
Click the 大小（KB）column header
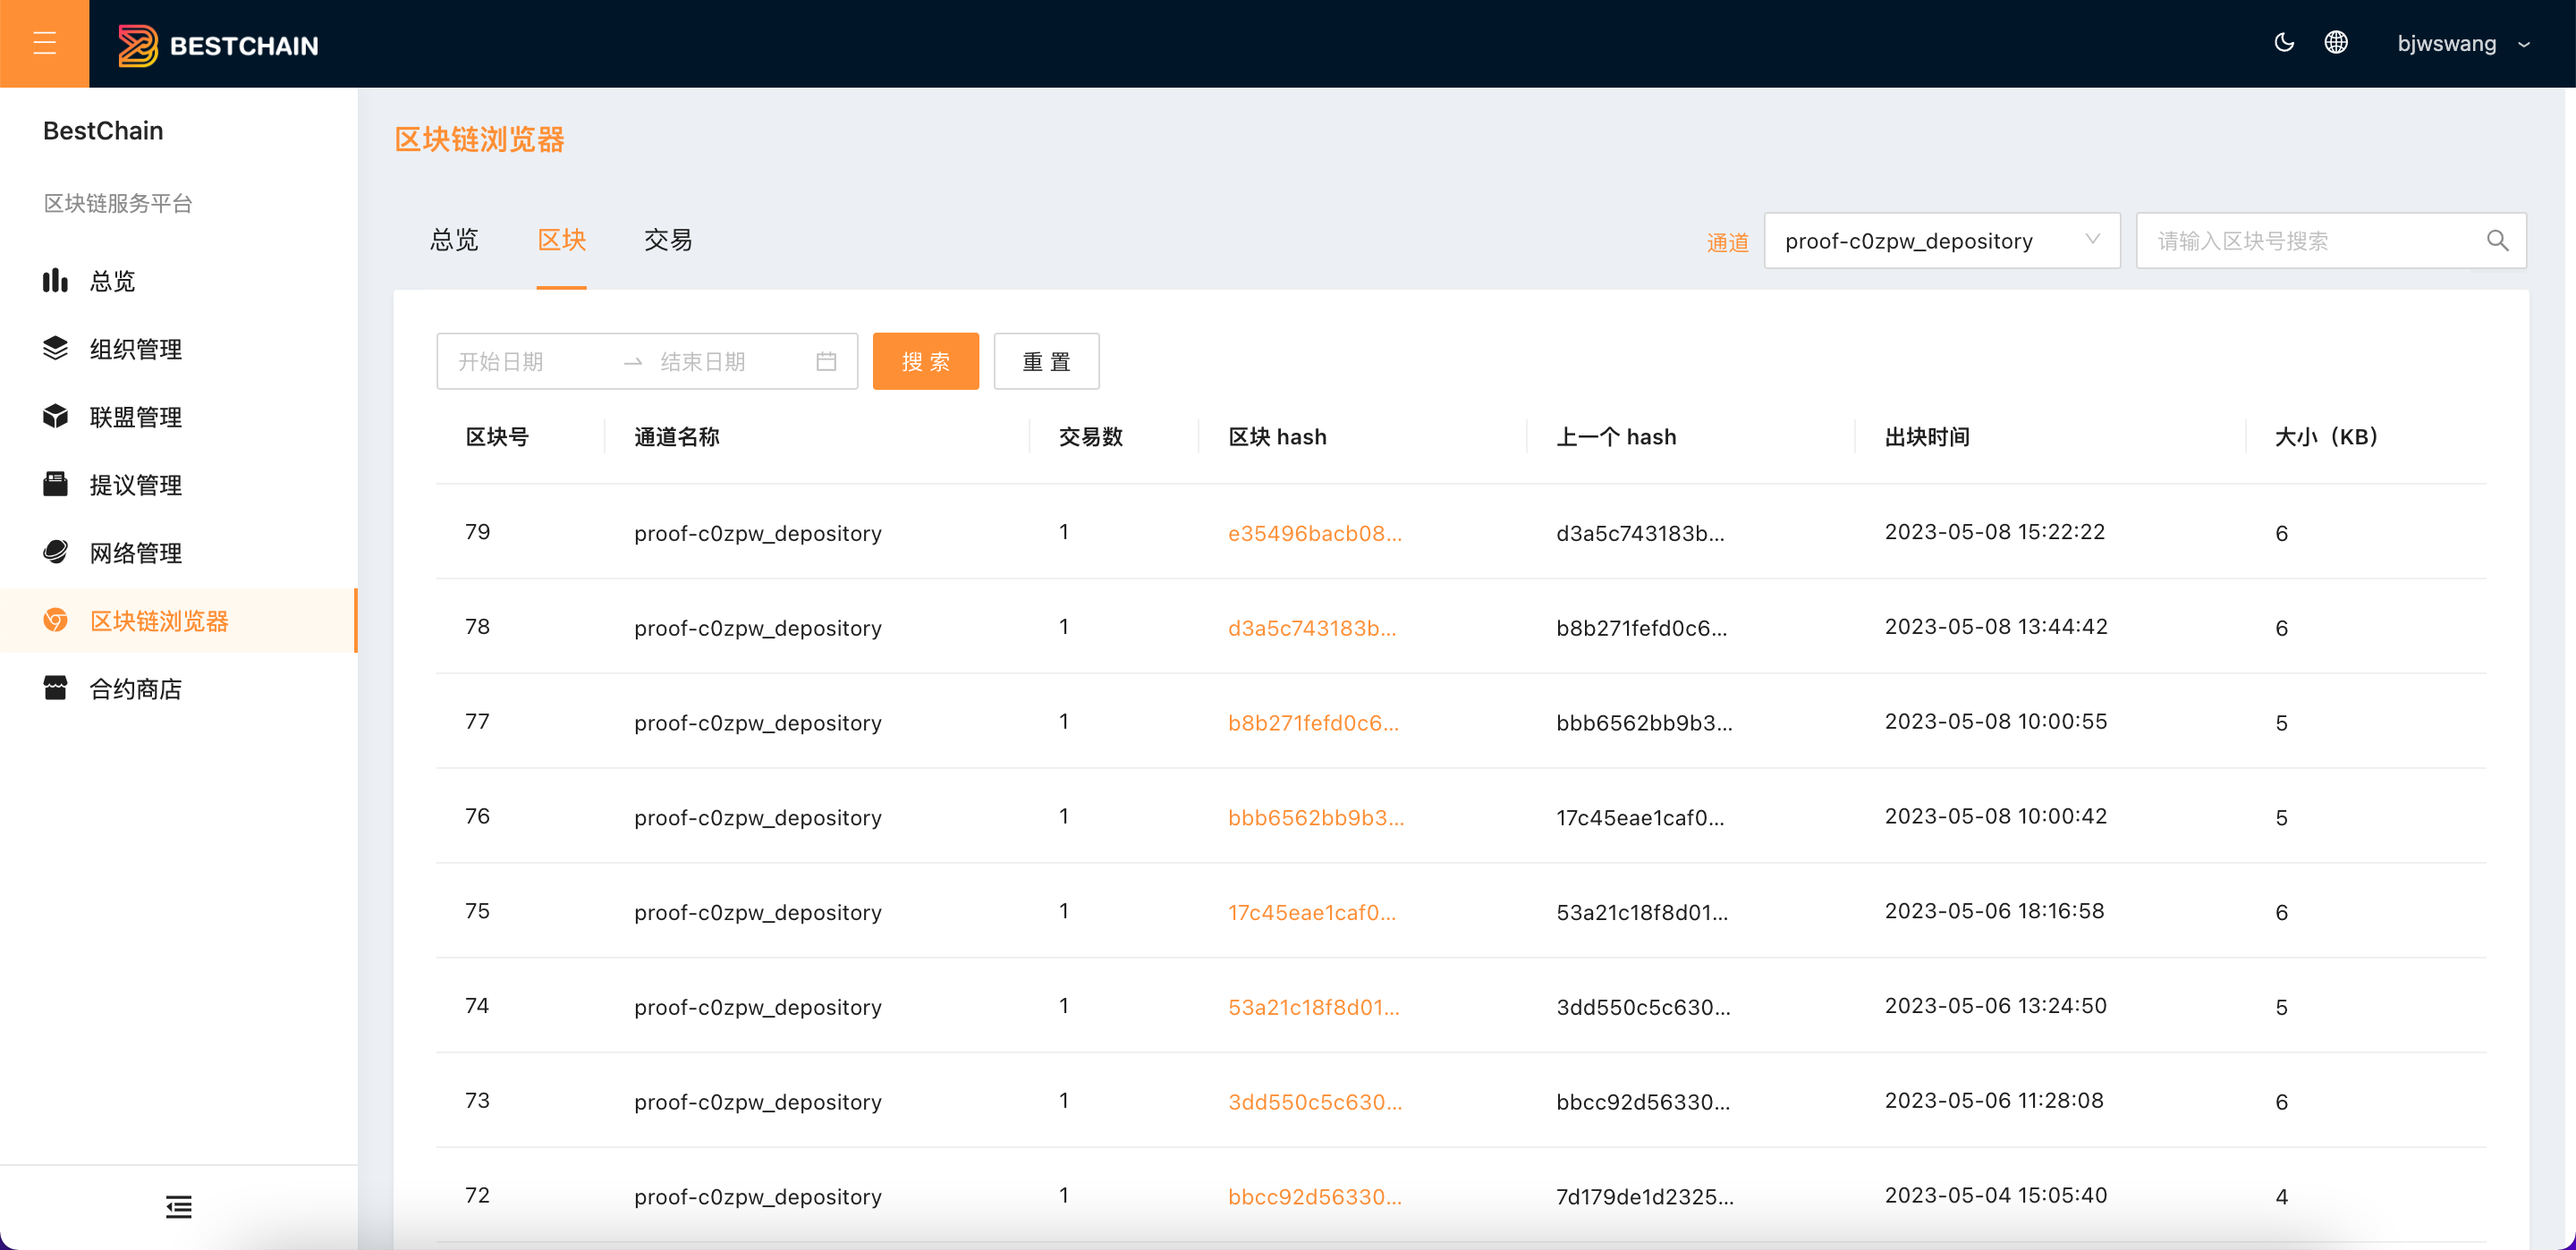(x=2327, y=437)
